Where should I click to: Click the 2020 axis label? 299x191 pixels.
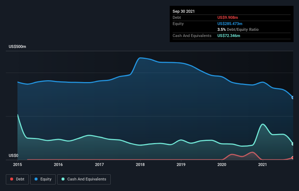coord(222,164)
